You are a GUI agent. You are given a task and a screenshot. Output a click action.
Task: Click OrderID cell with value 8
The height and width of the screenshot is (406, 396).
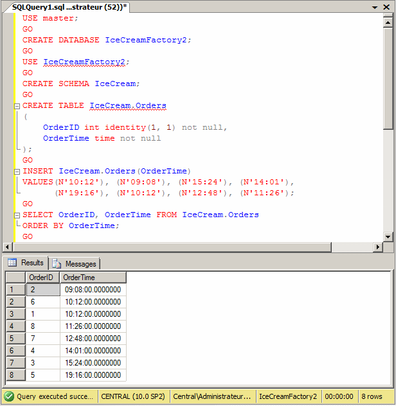[x=43, y=326]
